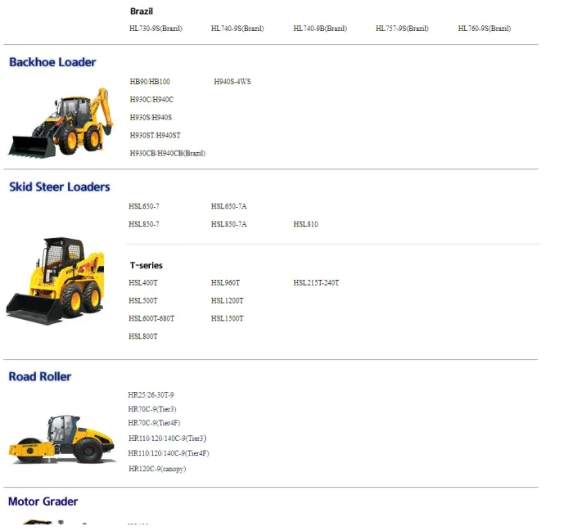
Task: Open the HL730-9S(Brazil) model link
Action: [156, 29]
